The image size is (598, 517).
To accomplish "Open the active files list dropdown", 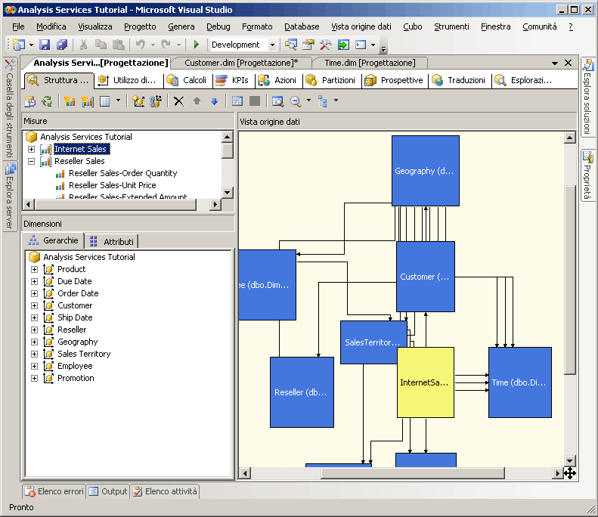I will click(x=555, y=63).
